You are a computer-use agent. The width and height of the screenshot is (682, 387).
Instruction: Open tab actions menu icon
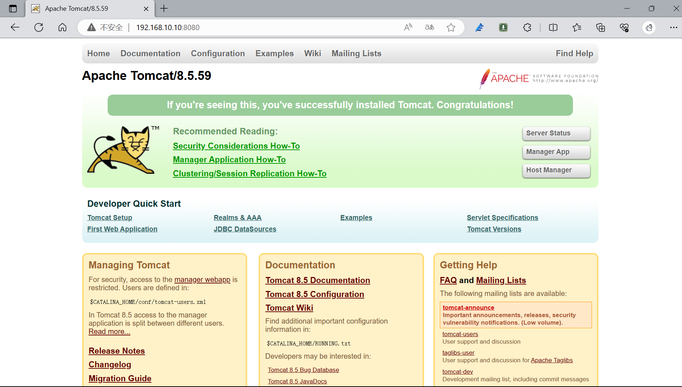13,9
